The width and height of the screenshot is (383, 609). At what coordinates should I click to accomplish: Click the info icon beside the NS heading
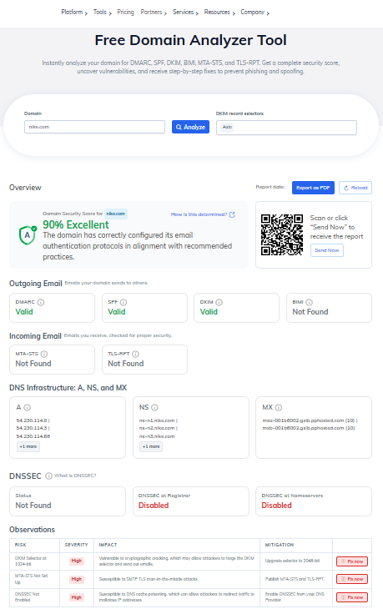pos(154,407)
